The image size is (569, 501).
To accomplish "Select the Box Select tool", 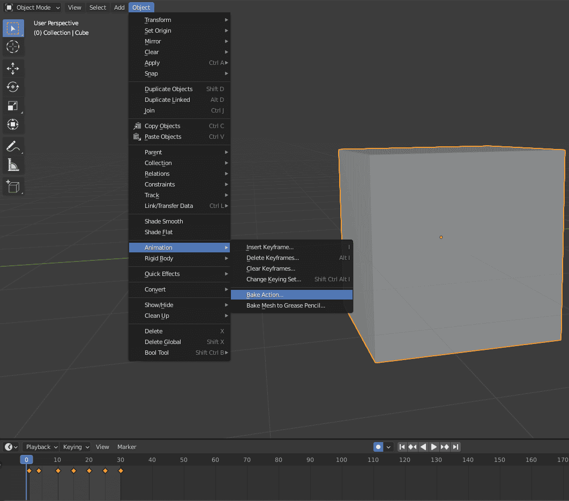I will tap(13, 28).
